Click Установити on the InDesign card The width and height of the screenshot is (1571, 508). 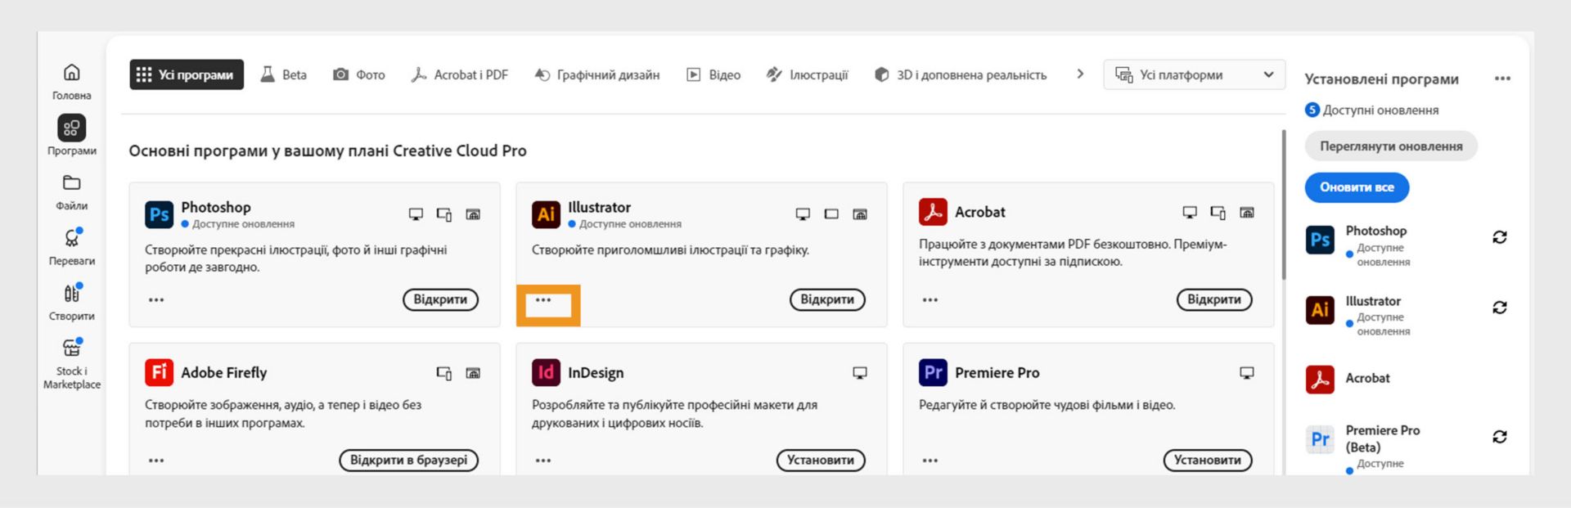click(820, 461)
